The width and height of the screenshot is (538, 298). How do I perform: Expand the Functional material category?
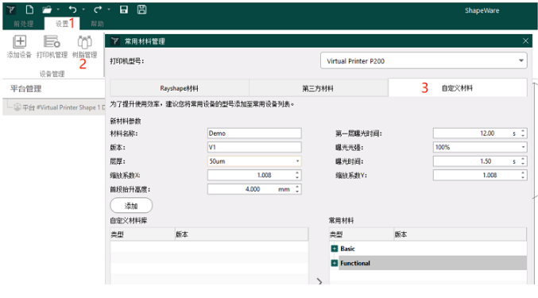pos(335,263)
